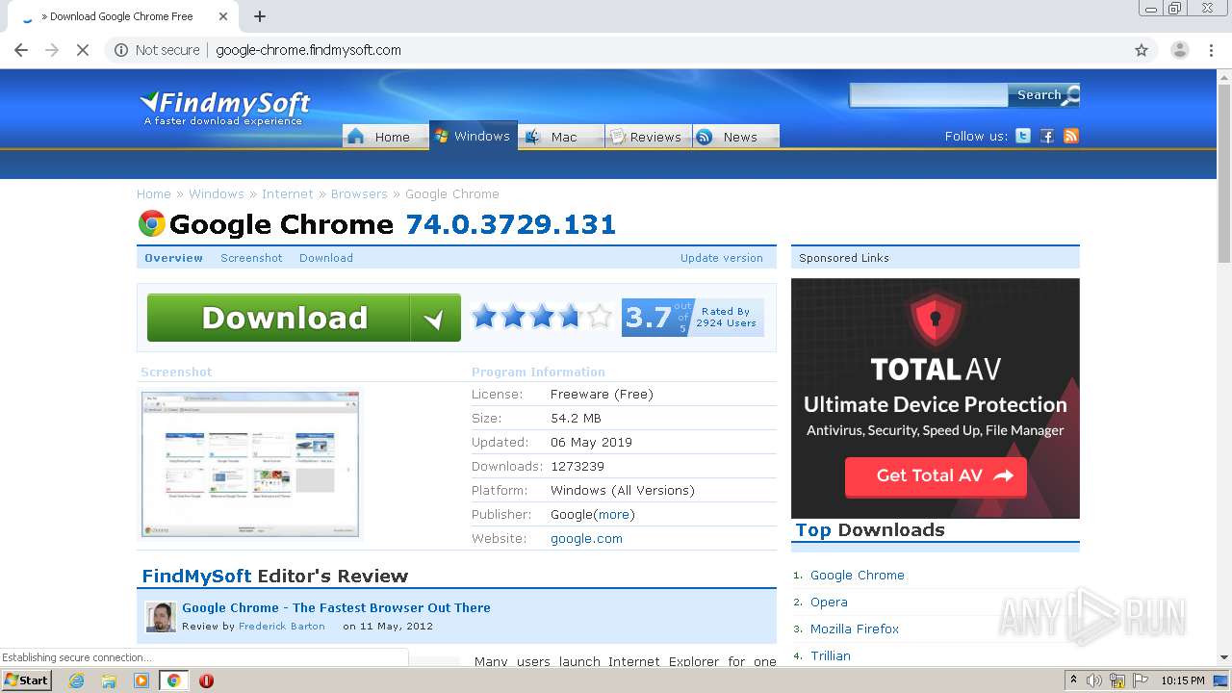Open FindMySoft's RSS feed icon

[1071, 136]
